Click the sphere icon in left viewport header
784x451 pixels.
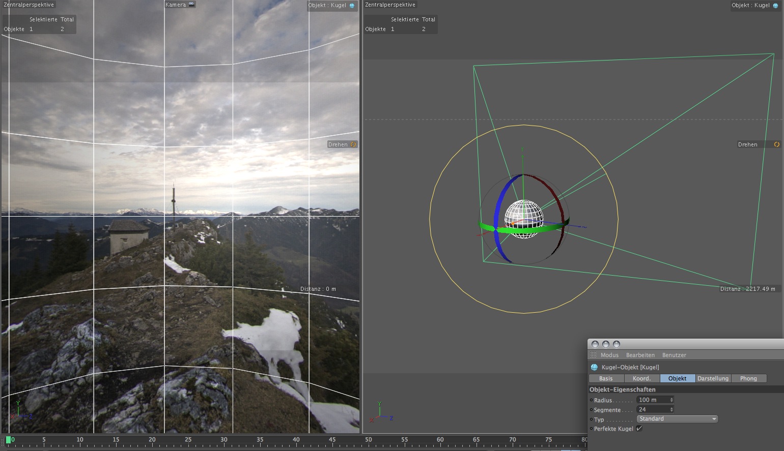tap(352, 6)
